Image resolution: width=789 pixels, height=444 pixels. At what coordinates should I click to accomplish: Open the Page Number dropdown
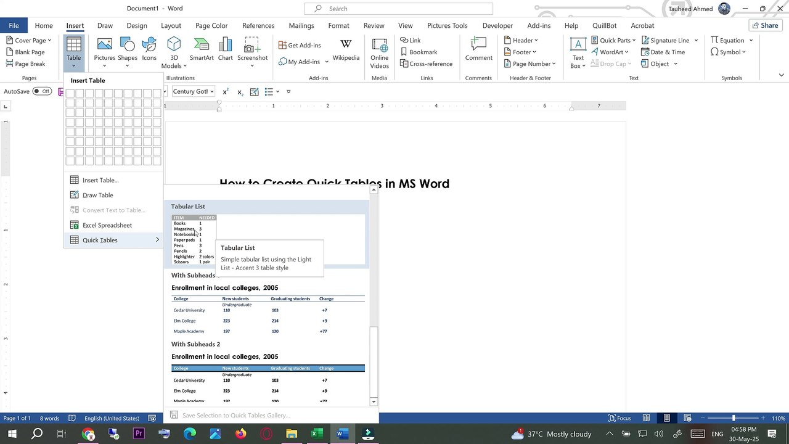[x=529, y=64]
